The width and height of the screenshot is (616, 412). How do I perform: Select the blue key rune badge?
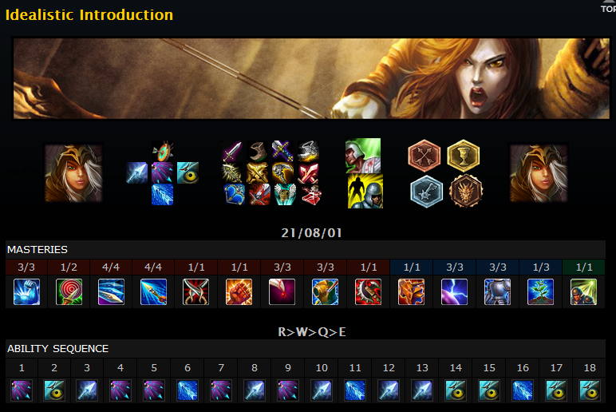point(427,191)
